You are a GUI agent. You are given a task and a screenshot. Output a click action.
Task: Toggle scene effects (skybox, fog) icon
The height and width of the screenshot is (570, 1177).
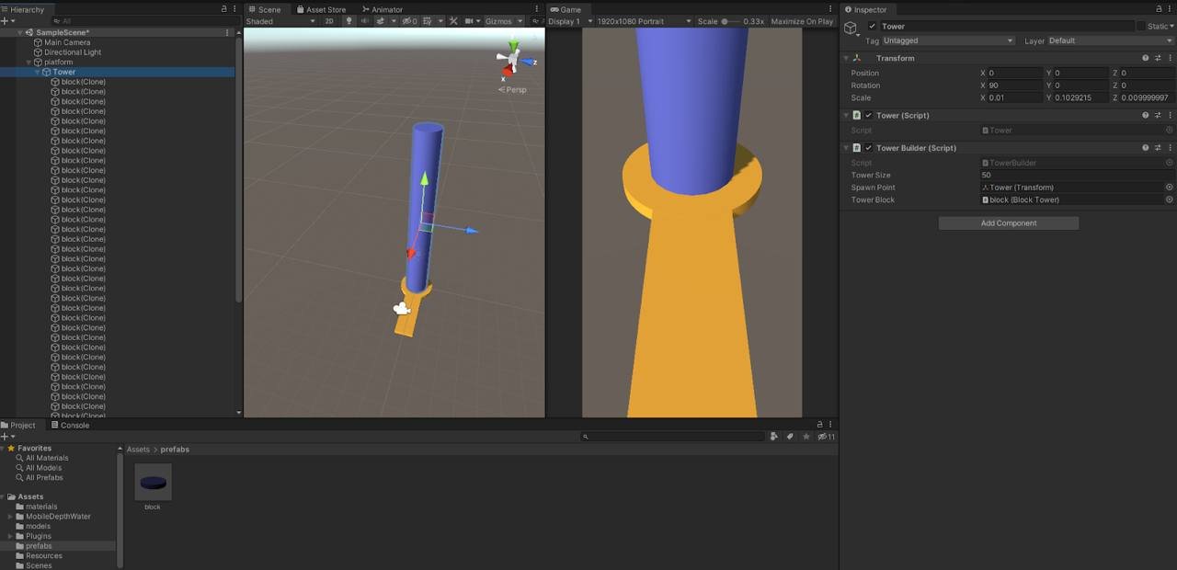click(x=380, y=21)
